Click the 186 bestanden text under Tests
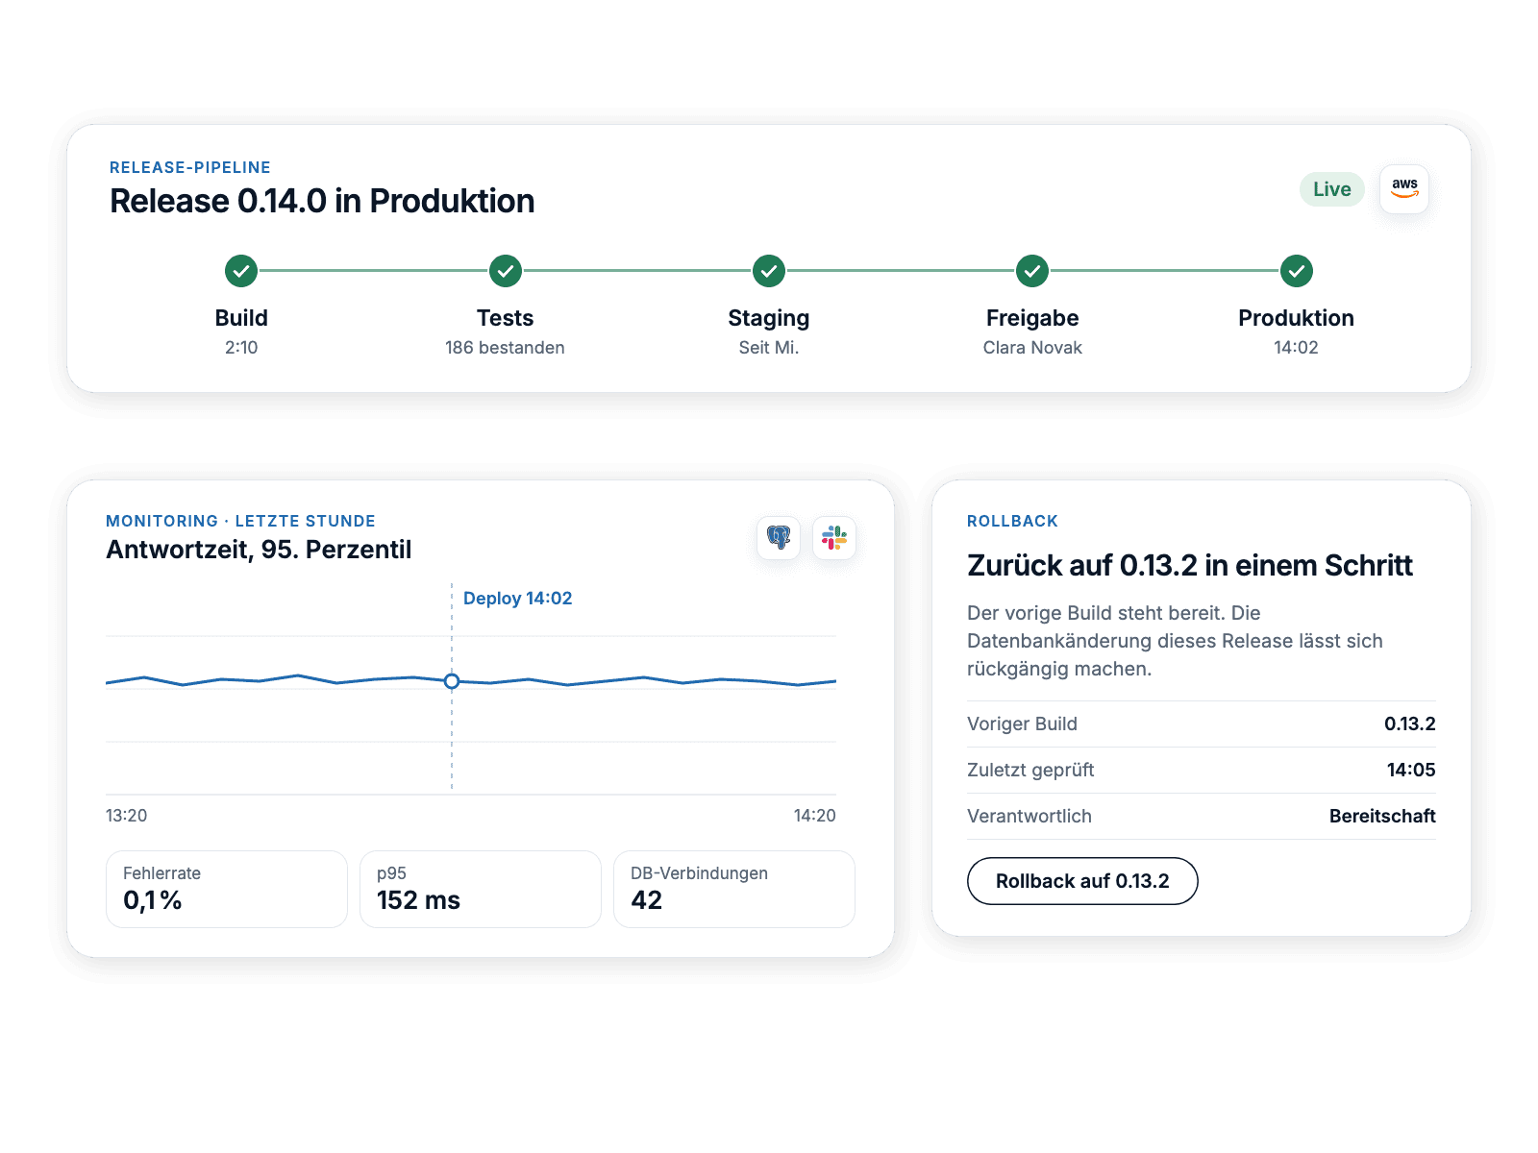The height and width of the screenshot is (1153, 1538). [505, 348]
